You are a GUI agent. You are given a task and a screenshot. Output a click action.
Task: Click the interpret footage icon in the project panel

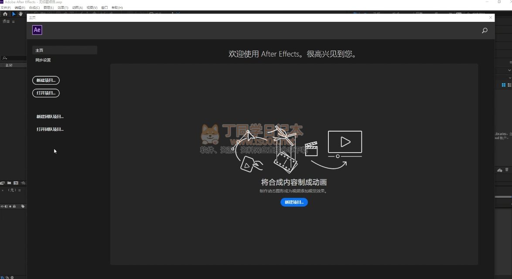pyautogui.click(x=2, y=183)
